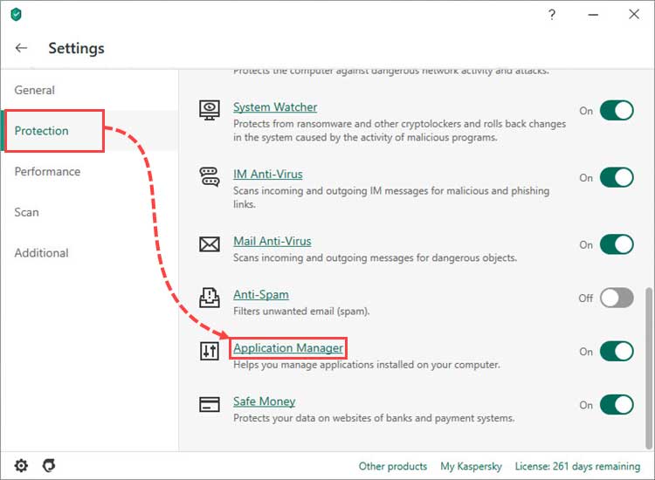Click the Safe Money card icon
Viewport: 655px width, 480px height.
click(210, 404)
